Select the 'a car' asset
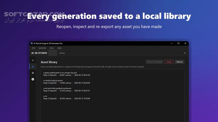Screen dimensions: 218x122 point(112,97)
